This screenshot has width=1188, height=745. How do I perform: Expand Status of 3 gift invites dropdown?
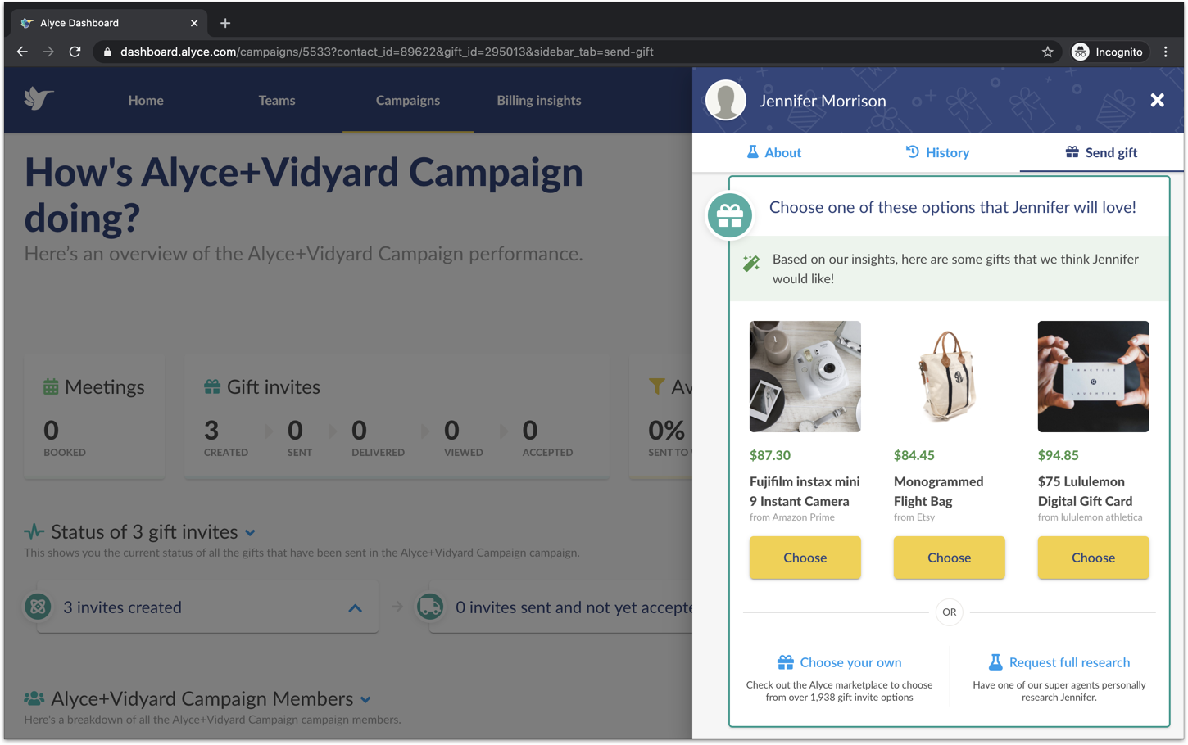tap(250, 533)
